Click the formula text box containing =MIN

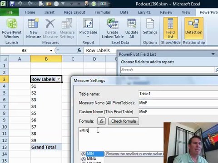point(121,139)
